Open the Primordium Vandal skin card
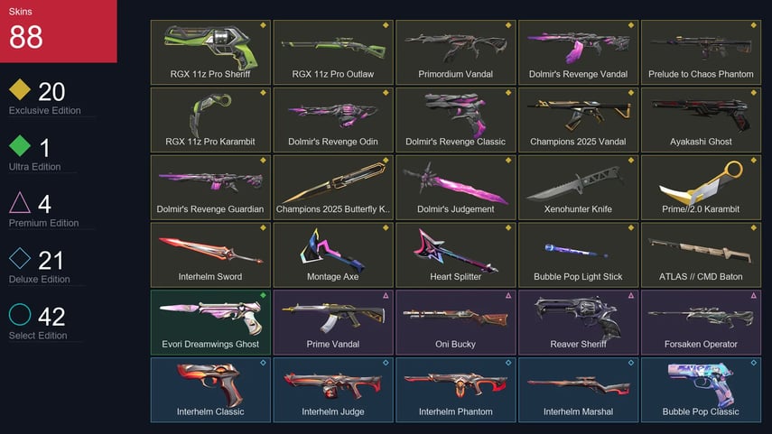Viewport: 772px width, 434px height. coord(455,52)
